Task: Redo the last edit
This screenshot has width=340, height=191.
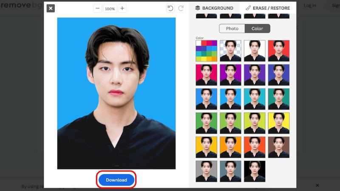Action: click(x=181, y=8)
